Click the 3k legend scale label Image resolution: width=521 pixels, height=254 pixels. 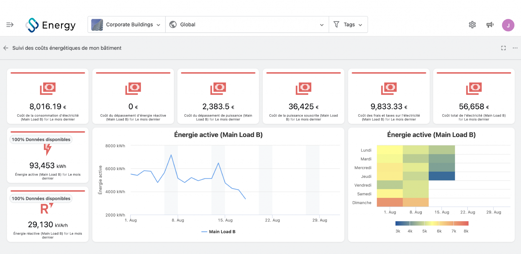coord(398,231)
